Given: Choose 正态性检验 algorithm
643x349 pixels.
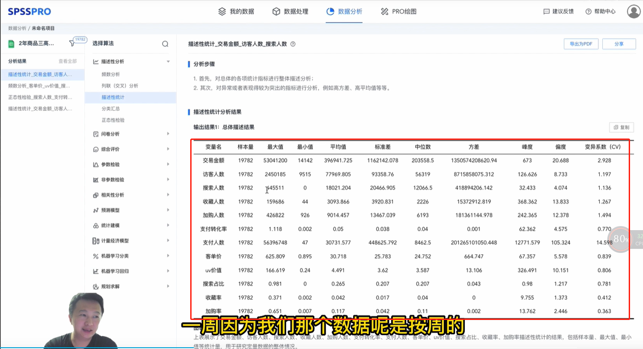Looking at the screenshot, I should tap(113, 120).
